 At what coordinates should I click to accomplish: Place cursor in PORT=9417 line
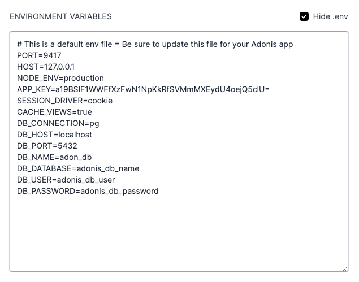[x=39, y=55]
